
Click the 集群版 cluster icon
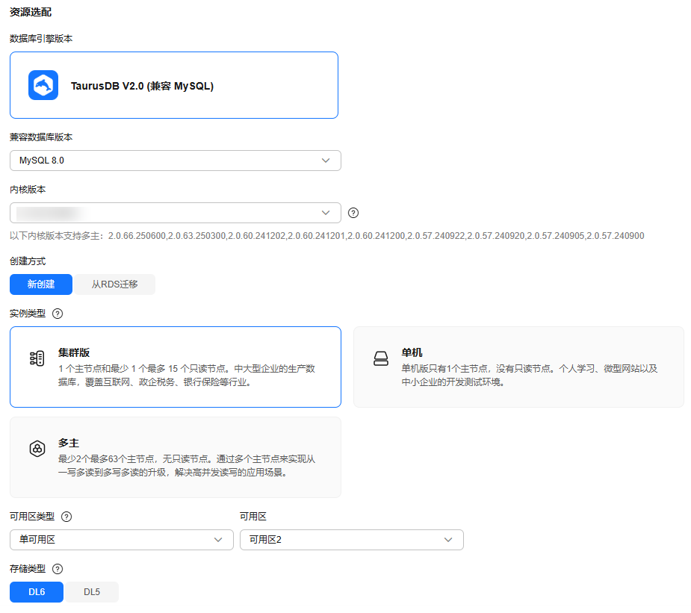37,358
